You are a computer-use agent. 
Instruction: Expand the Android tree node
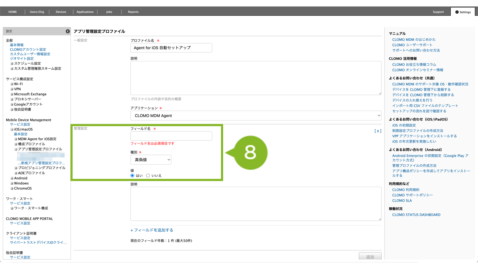[x=12, y=178]
